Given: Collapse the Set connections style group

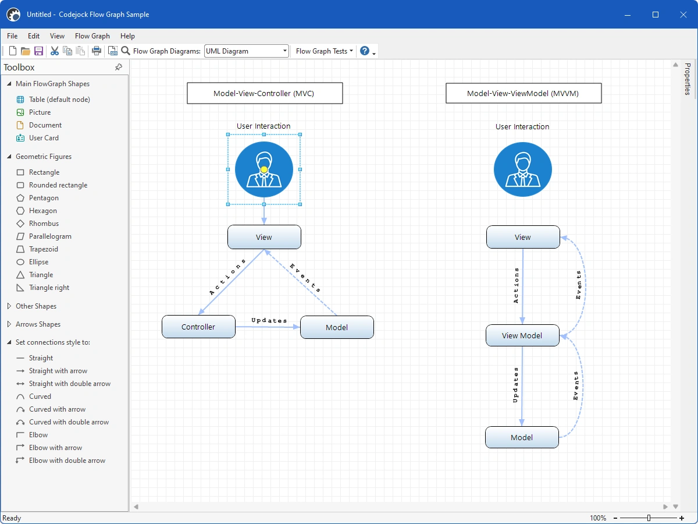Looking at the screenshot, I should (x=9, y=342).
